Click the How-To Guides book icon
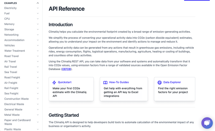This screenshot has width=215, height=131. [105, 82]
